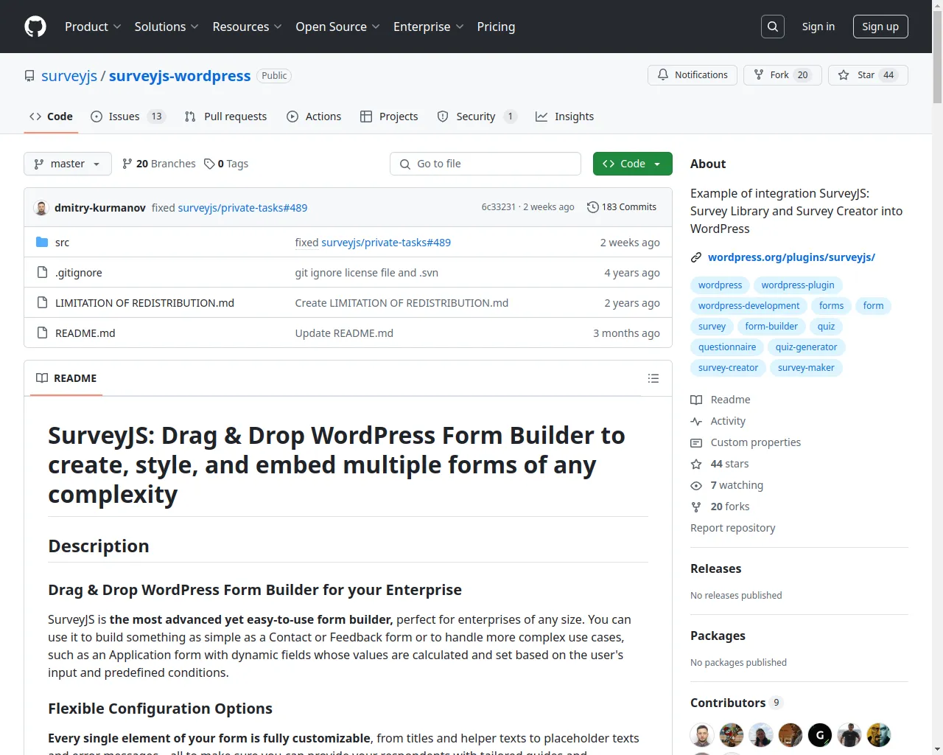
Task: Expand the Resources menu
Action: point(247,27)
